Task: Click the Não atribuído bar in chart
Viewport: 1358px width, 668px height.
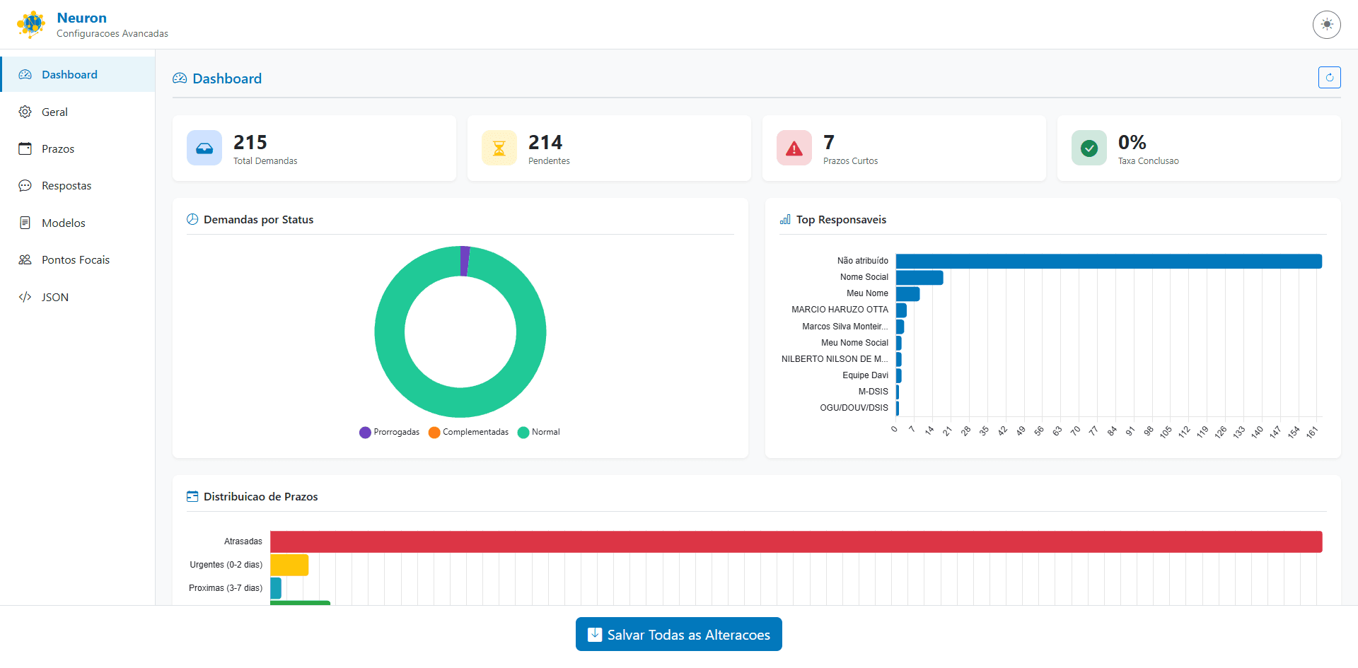Action: (x=1108, y=262)
